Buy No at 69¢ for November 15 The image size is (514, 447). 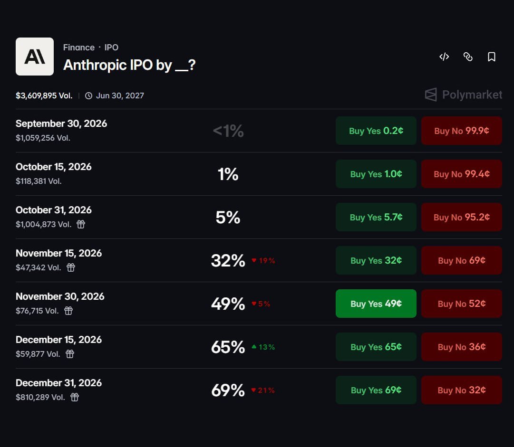[x=462, y=260]
